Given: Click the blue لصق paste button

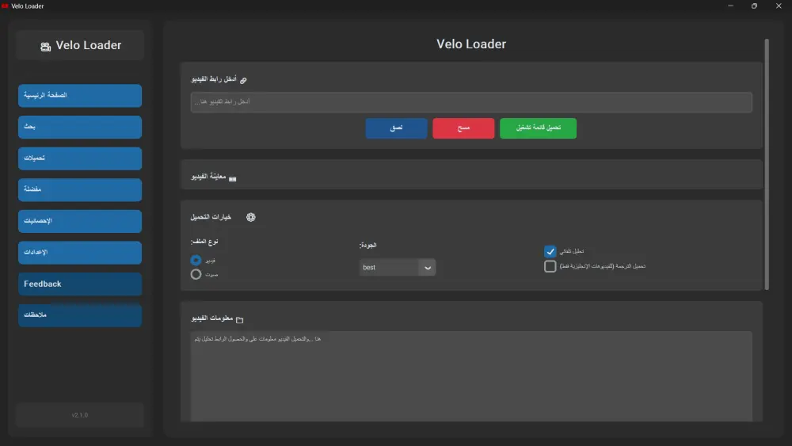Looking at the screenshot, I should point(396,128).
